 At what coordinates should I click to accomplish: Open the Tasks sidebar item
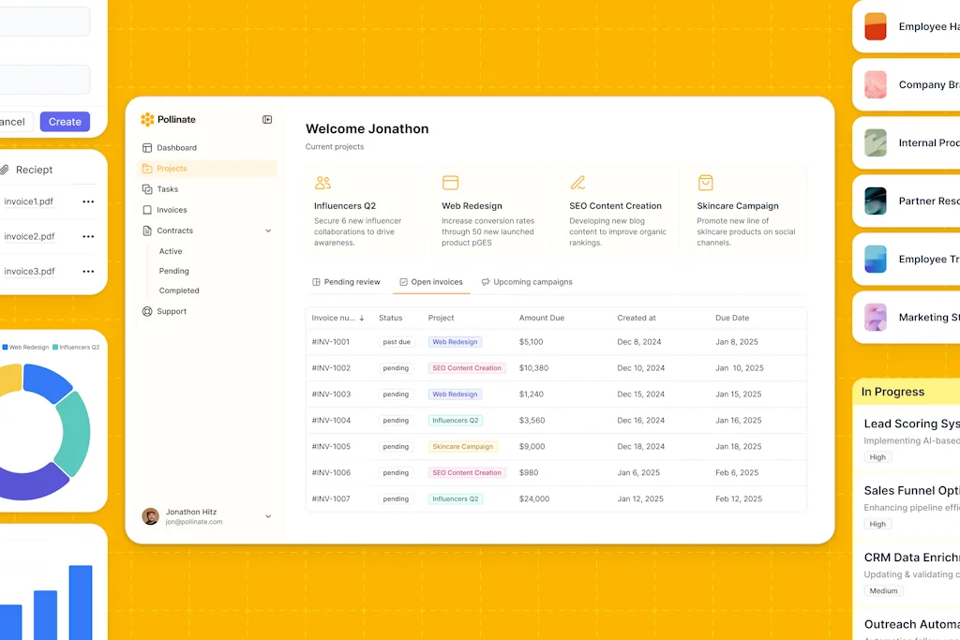tap(167, 189)
